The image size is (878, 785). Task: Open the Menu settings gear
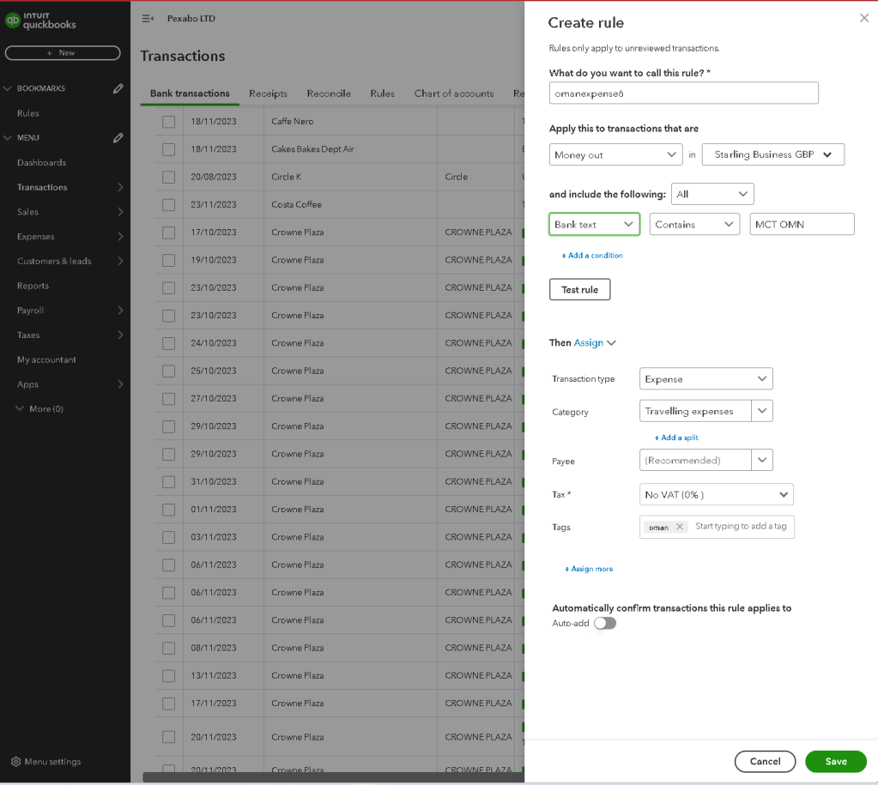[x=15, y=762]
